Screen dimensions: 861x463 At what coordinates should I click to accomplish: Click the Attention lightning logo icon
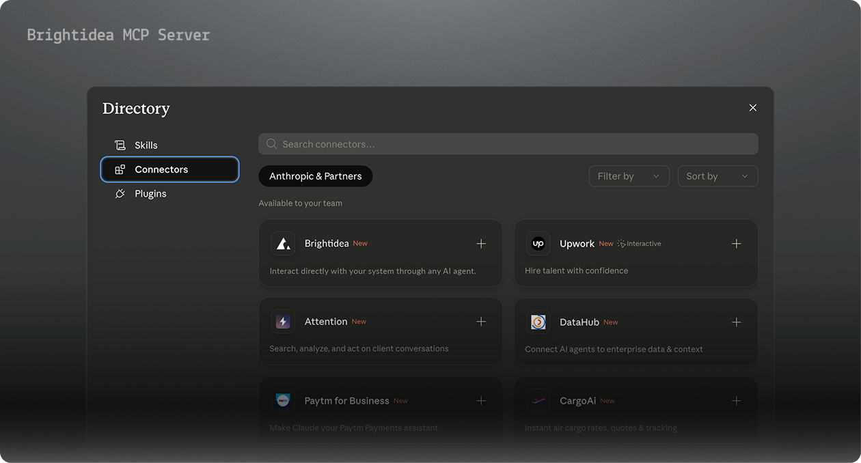pos(283,322)
